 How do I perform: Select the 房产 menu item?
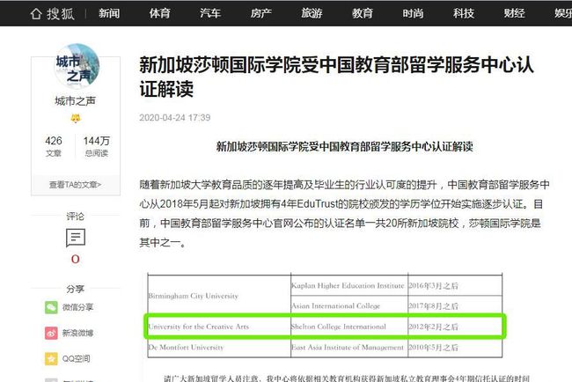tap(260, 13)
